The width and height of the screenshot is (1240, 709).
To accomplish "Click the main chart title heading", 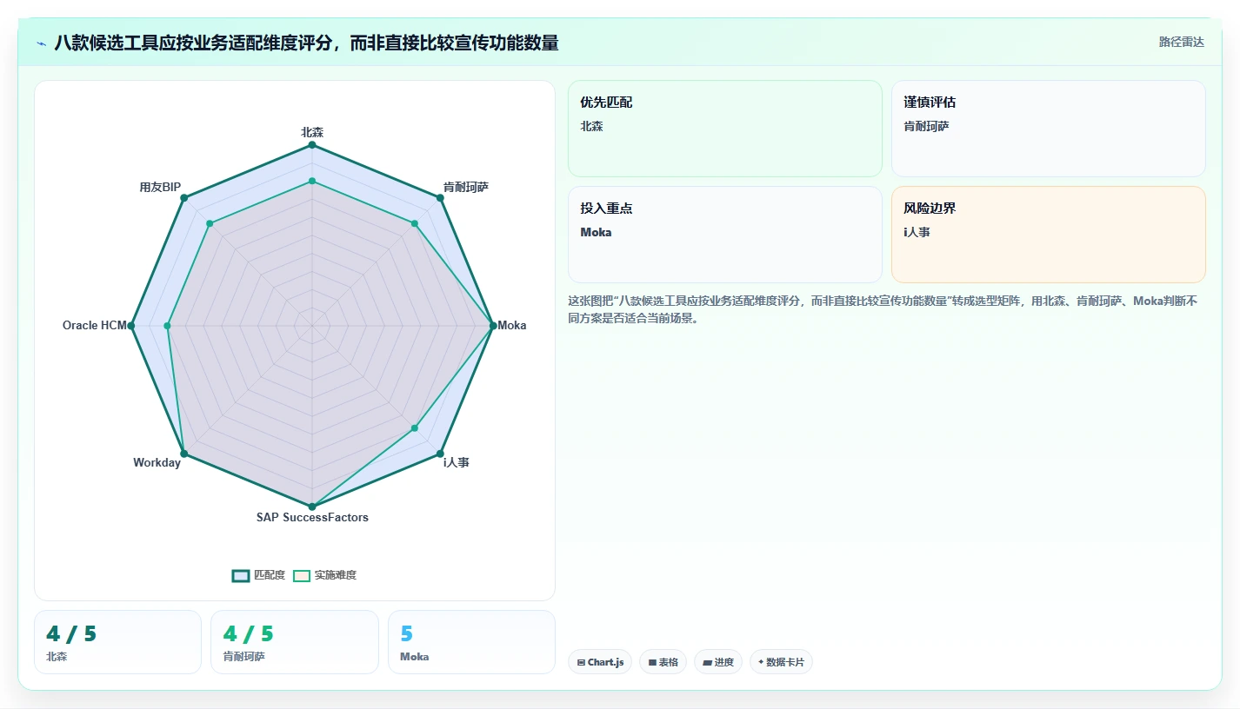I will tap(306, 43).
